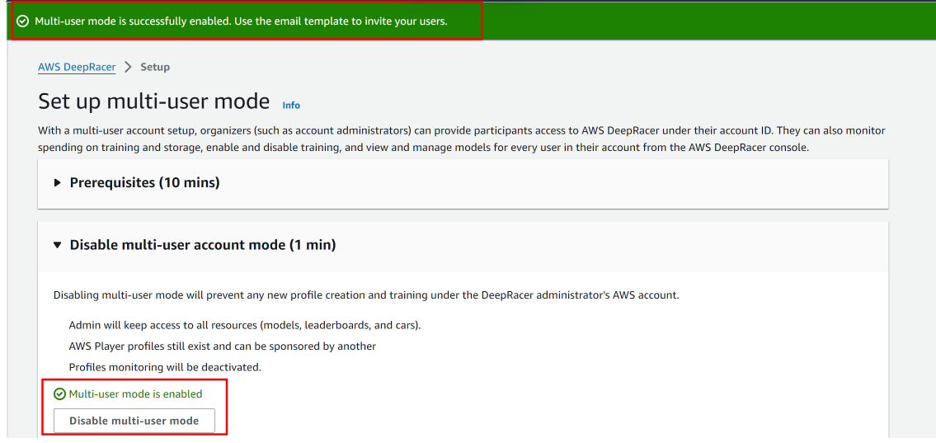Click the success checkmark icon in the green banner

point(23,21)
